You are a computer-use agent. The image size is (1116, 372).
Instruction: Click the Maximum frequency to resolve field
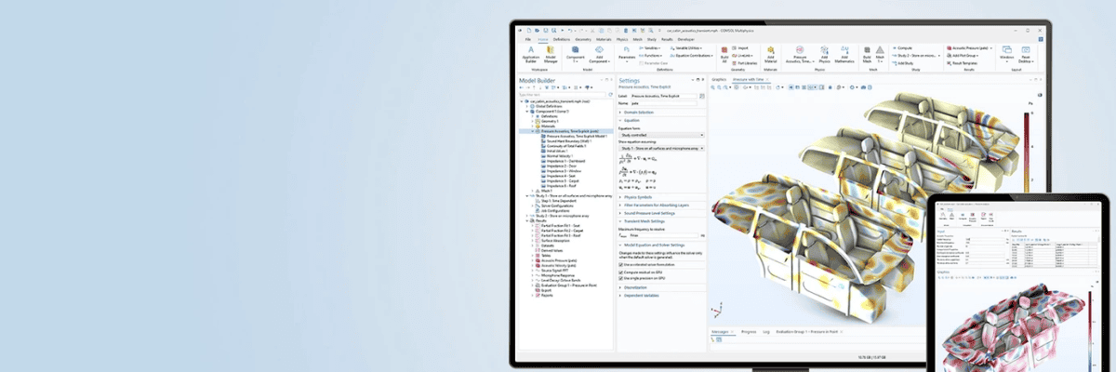tap(666, 236)
